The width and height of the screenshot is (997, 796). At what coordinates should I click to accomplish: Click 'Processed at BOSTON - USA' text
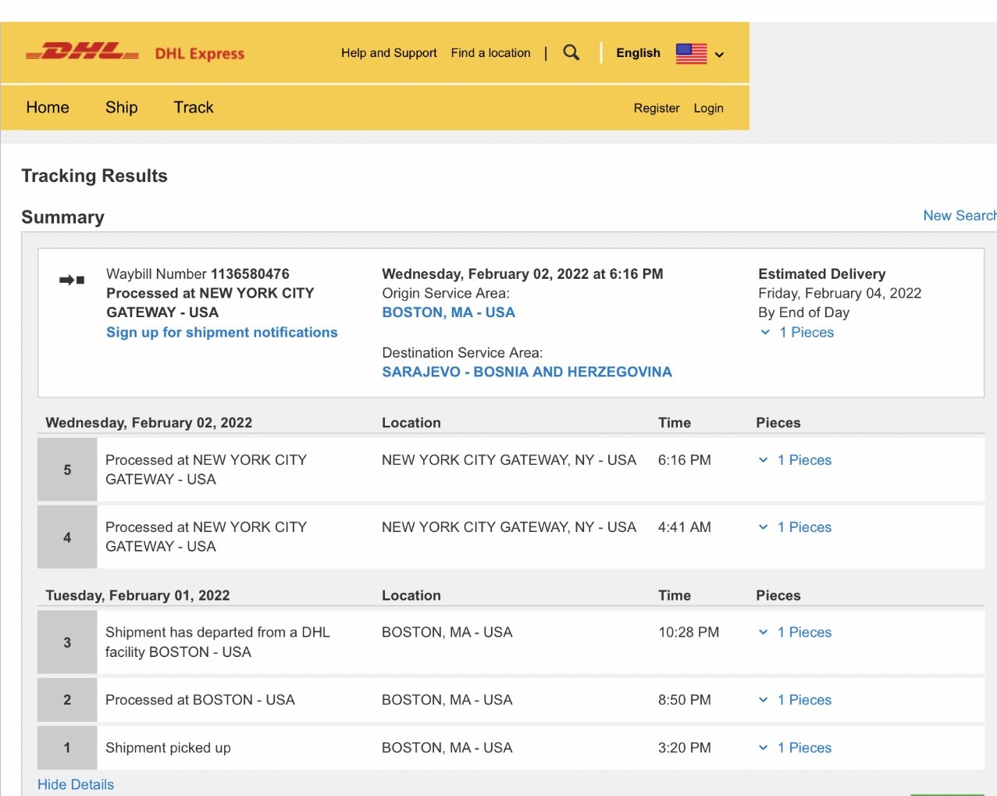[x=200, y=700]
